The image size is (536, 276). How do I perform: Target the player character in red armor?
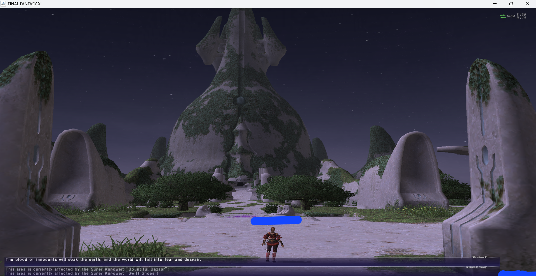(x=273, y=244)
